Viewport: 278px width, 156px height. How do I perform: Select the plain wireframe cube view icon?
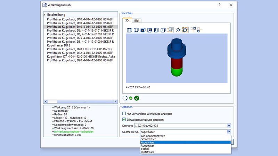[x=129, y=30]
